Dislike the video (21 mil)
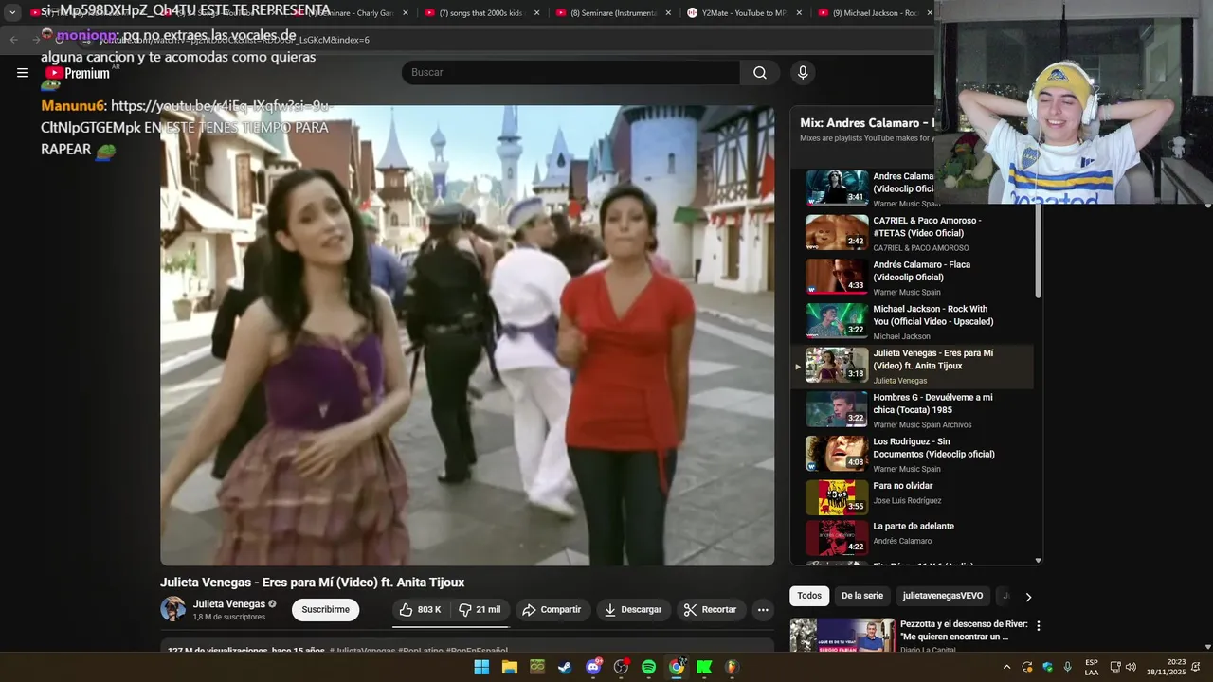 coord(480,610)
